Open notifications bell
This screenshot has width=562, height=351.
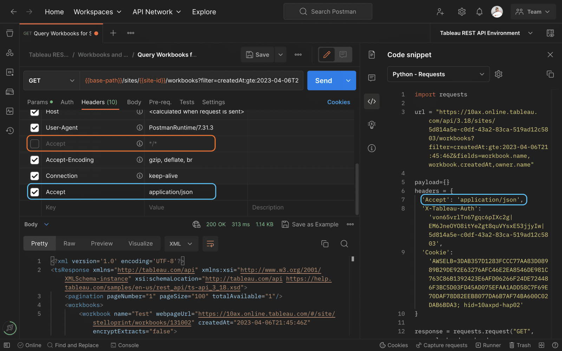coord(479,12)
